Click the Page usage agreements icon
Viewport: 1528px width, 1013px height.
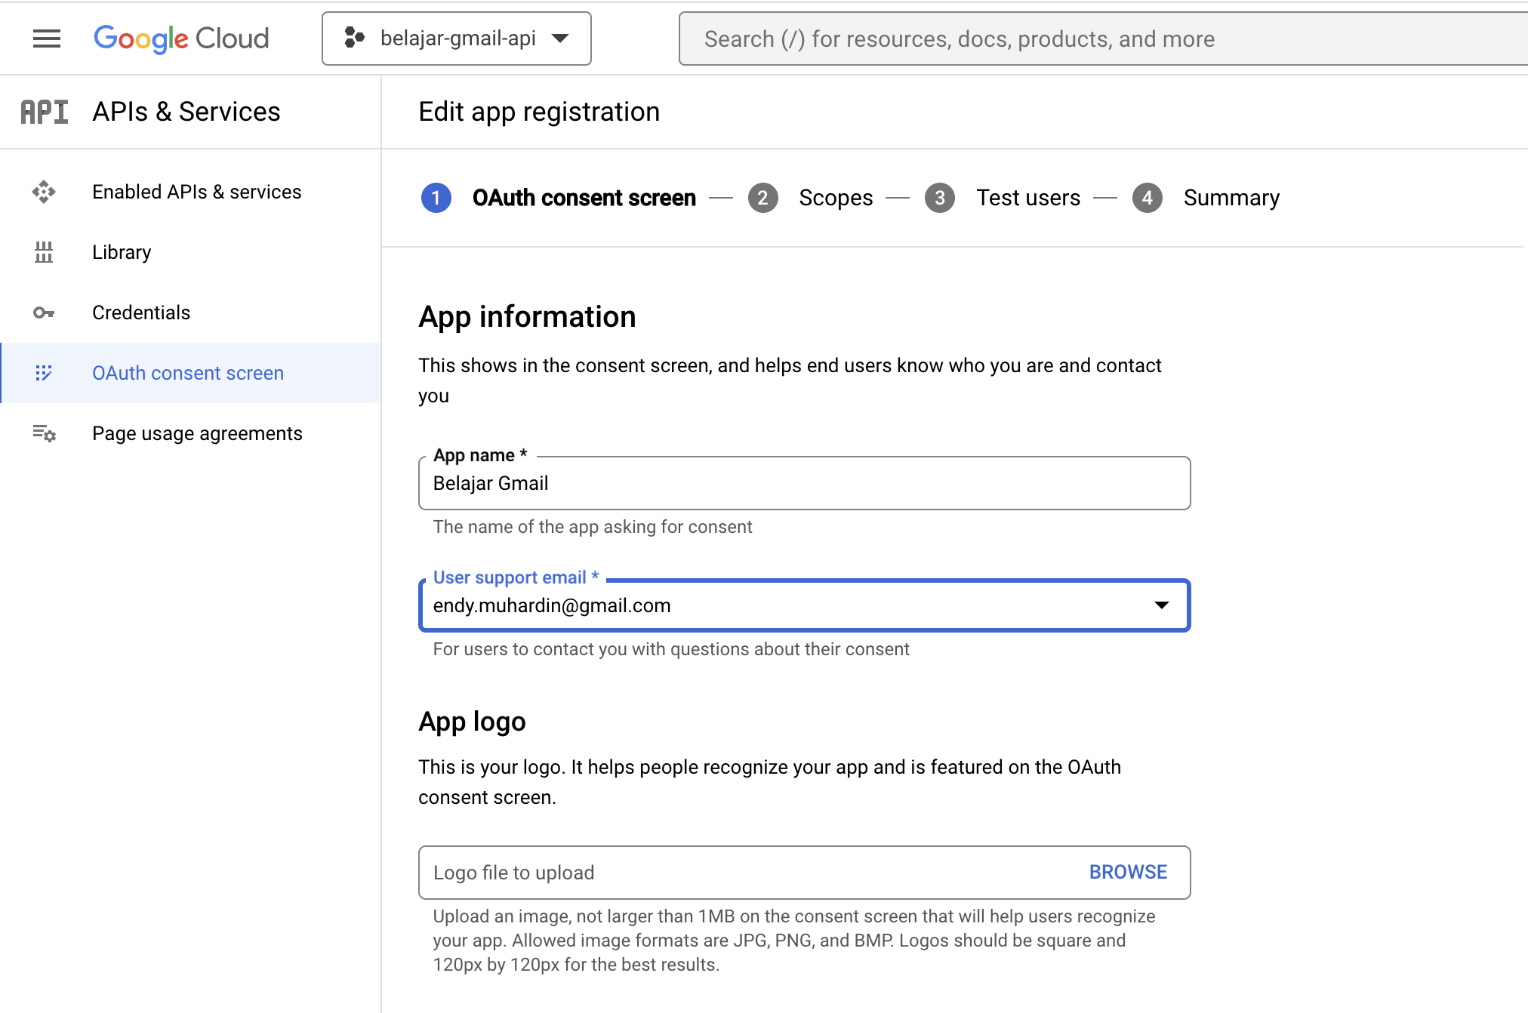tap(44, 433)
